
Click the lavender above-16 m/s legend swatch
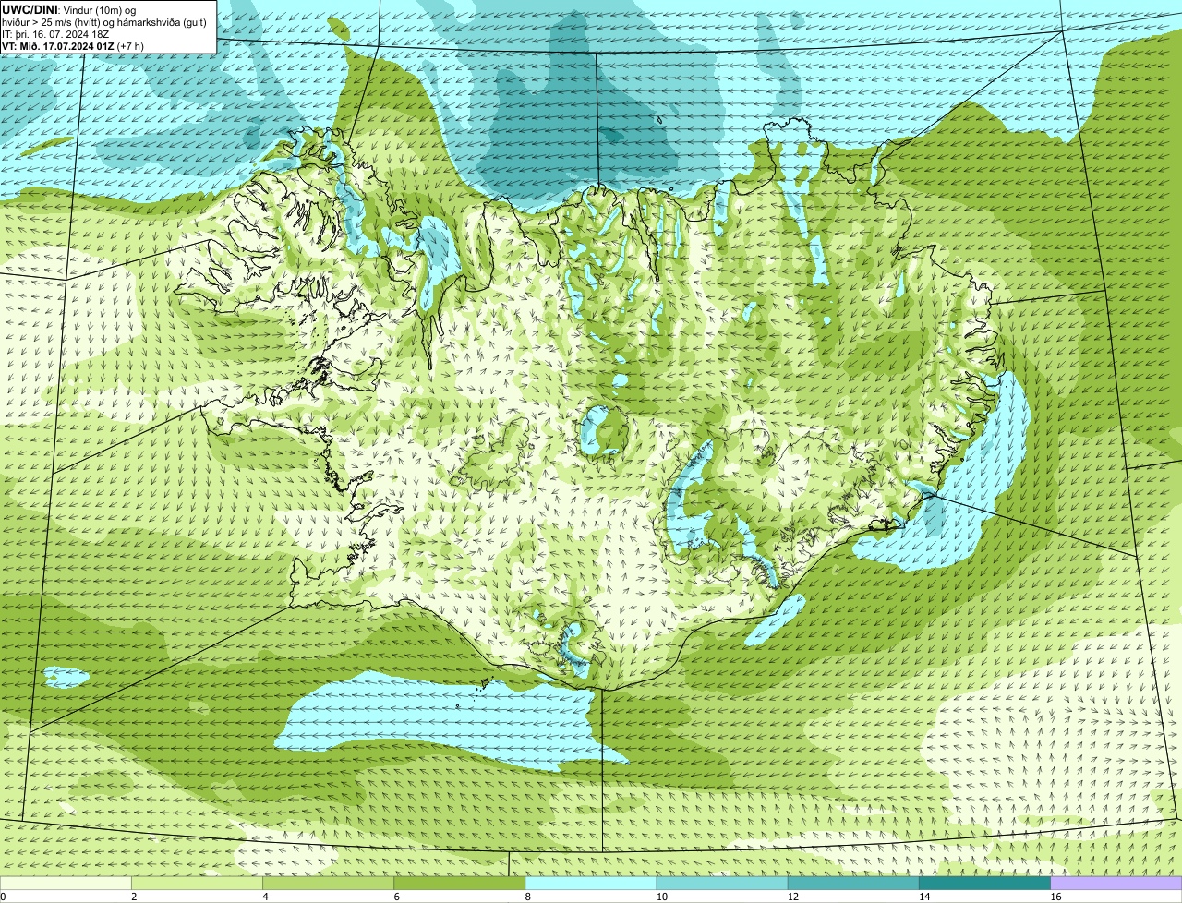[x=1116, y=883]
